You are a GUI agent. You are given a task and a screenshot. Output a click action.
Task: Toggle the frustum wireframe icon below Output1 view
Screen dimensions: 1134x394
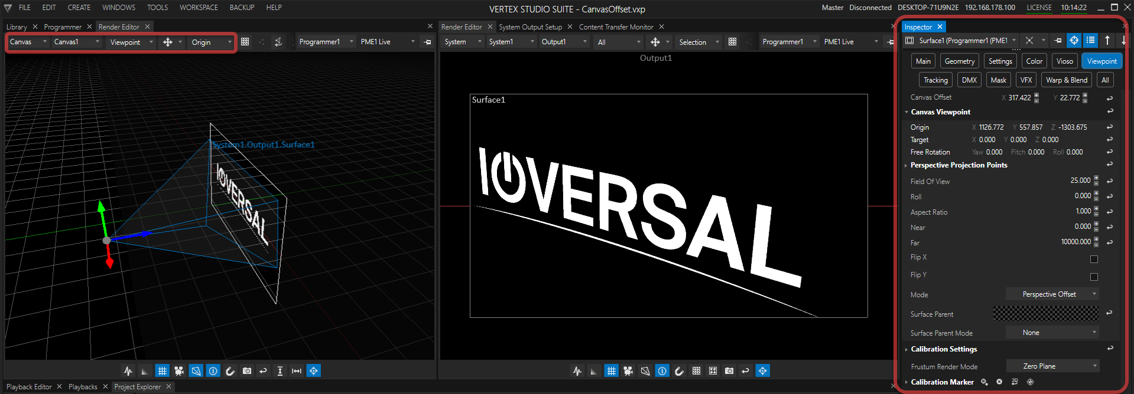click(645, 371)
